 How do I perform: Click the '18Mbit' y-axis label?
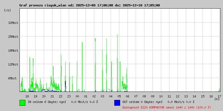click(13, 51)
